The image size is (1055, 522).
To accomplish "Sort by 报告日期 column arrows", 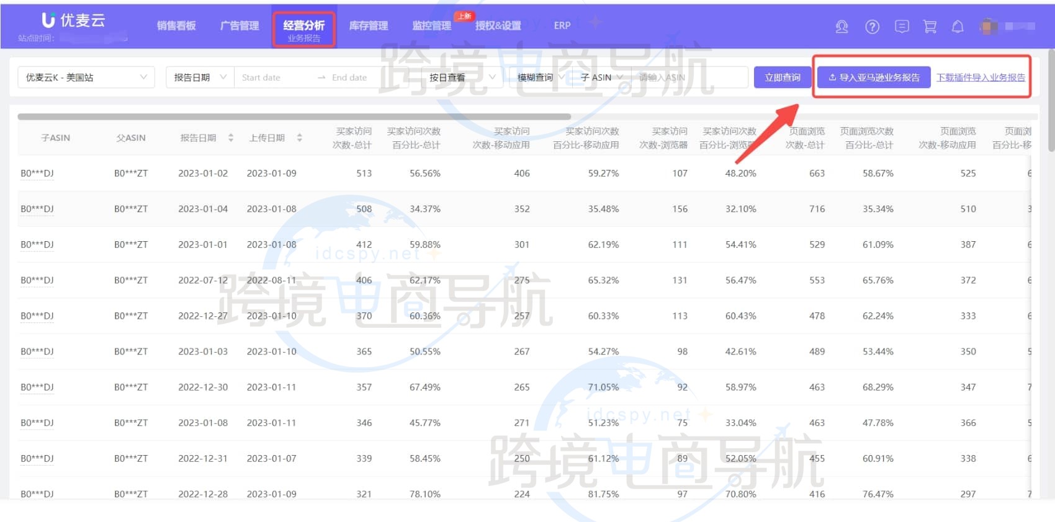I will [x=231, y=138].
